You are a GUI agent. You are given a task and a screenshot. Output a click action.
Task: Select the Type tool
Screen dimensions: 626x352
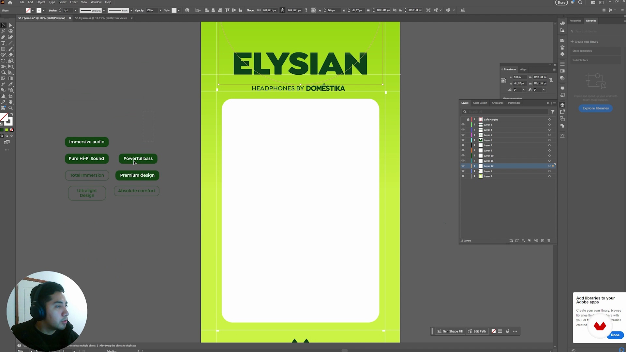point(3,43)
